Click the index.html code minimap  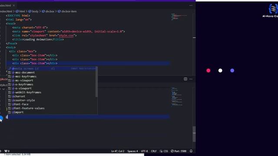(179, 16)
